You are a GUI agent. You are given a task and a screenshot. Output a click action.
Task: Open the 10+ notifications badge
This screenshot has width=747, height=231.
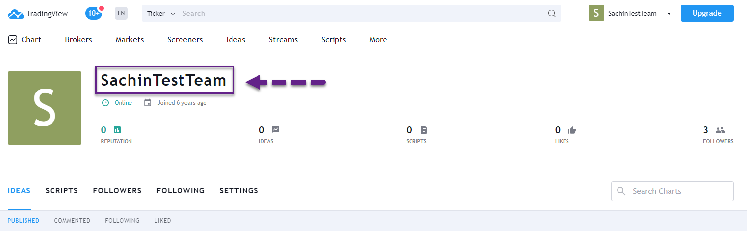point(94,13)
